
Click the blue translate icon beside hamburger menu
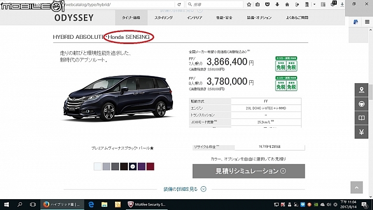[355, 22]
